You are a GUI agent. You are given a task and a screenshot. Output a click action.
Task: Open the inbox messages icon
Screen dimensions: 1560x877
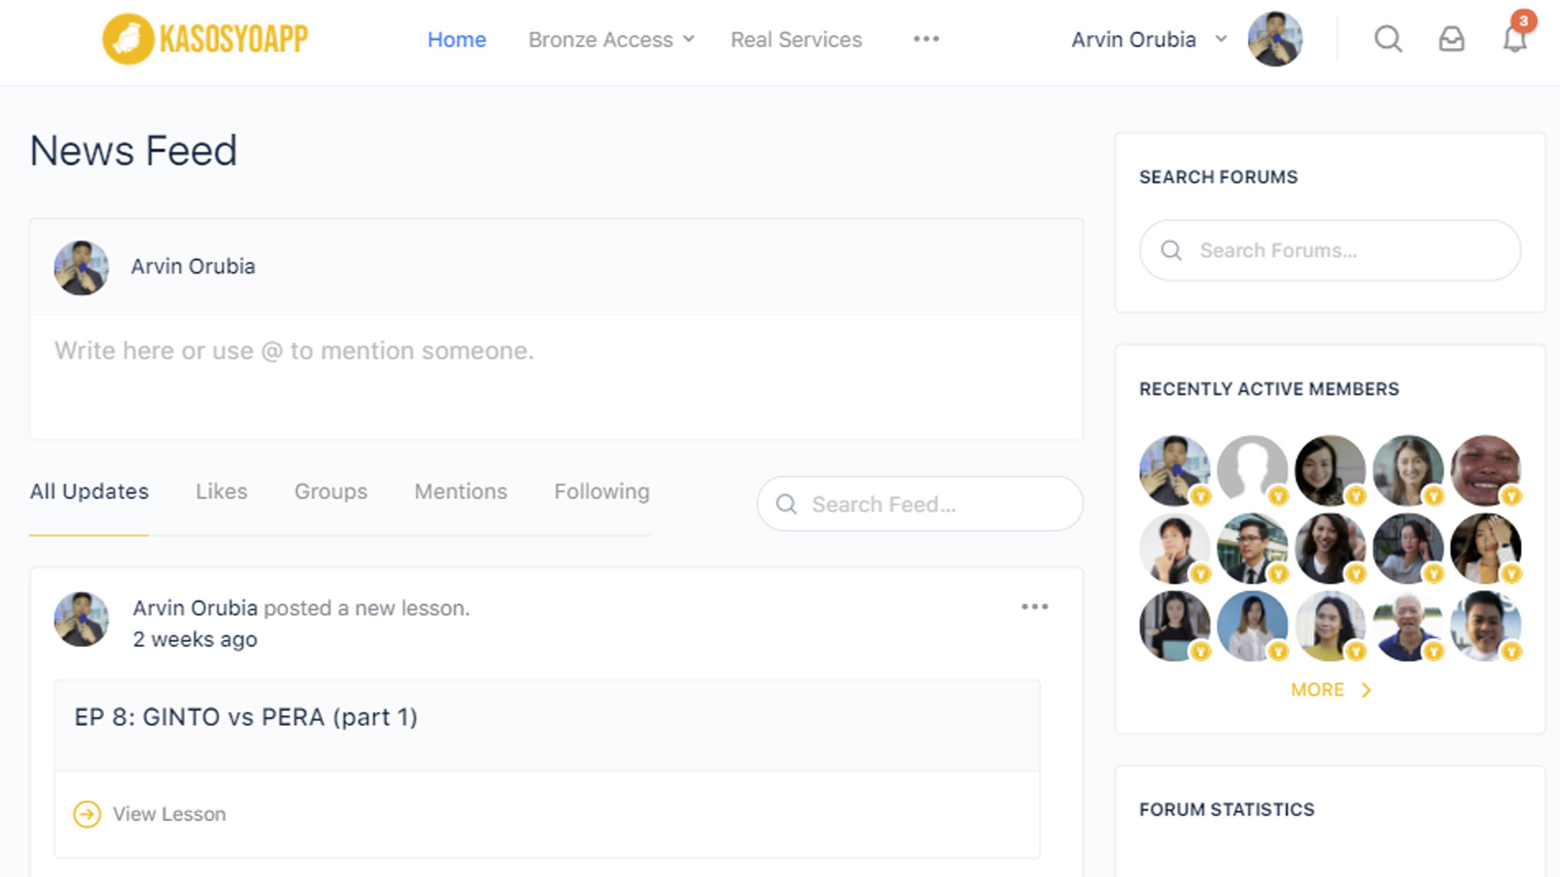(x=1451, y=39)
